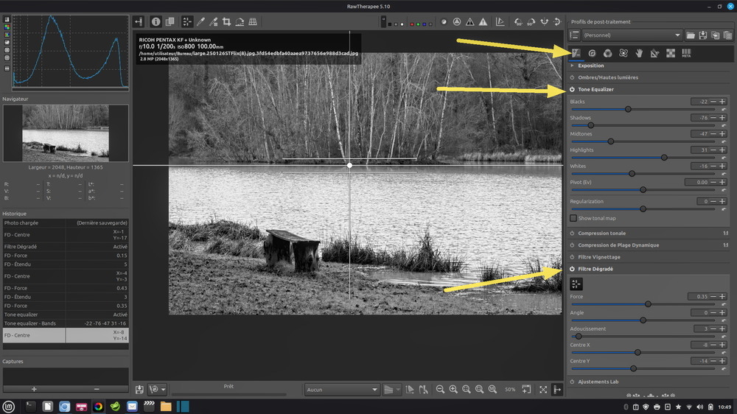Open new detail window
Viewport: 737px width, 414px height.
click(x=526, y=390)
